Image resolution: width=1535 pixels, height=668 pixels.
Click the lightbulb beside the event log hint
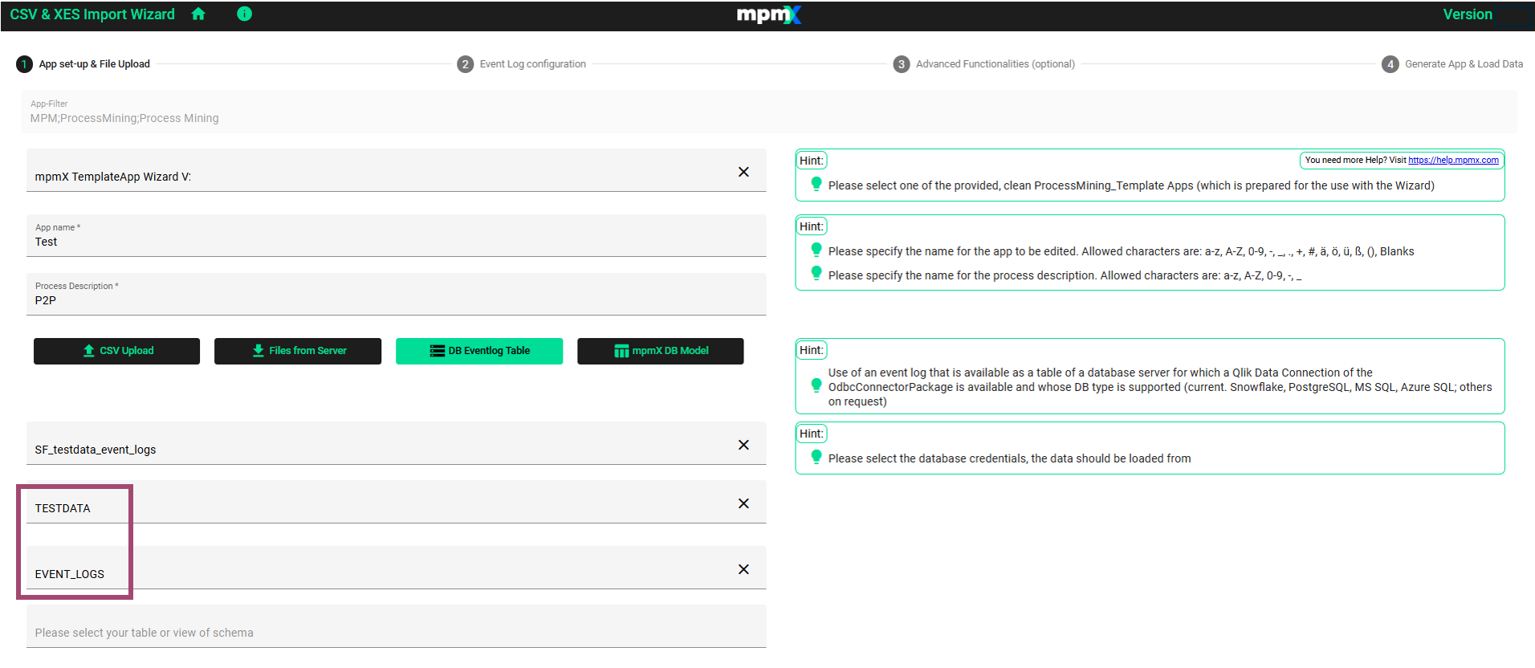click(816, 386)
